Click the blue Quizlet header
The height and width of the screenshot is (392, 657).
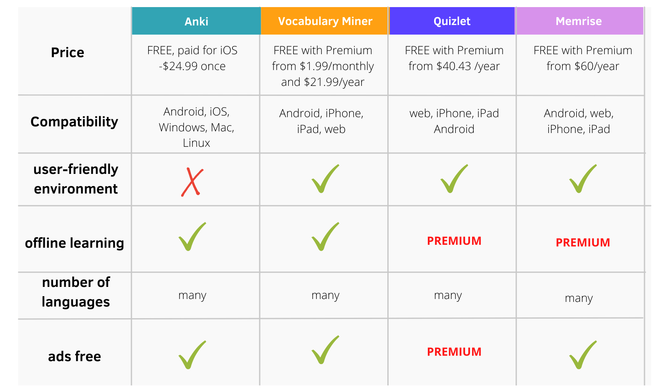[x=452, y=21]
